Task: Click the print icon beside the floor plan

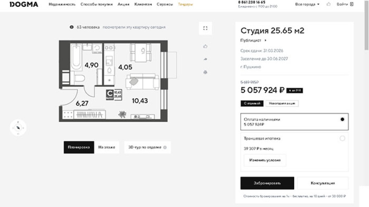Action: point(205,72)
